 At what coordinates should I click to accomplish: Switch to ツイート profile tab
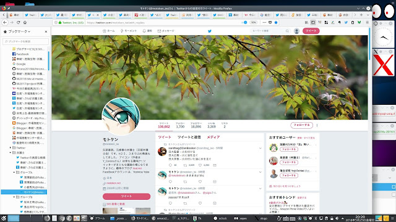click(x=165, y=137)
